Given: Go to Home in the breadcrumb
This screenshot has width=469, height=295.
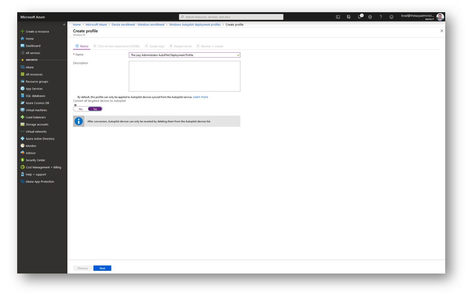Looking at the screenshot, I should pos(77,24).
